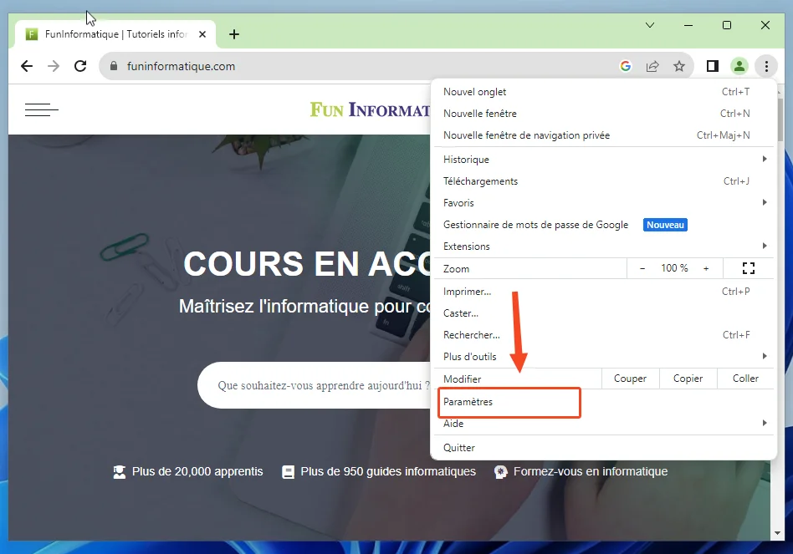View site info via the padlock icon
The image size is (793, 554).
[x=114, y=66]
